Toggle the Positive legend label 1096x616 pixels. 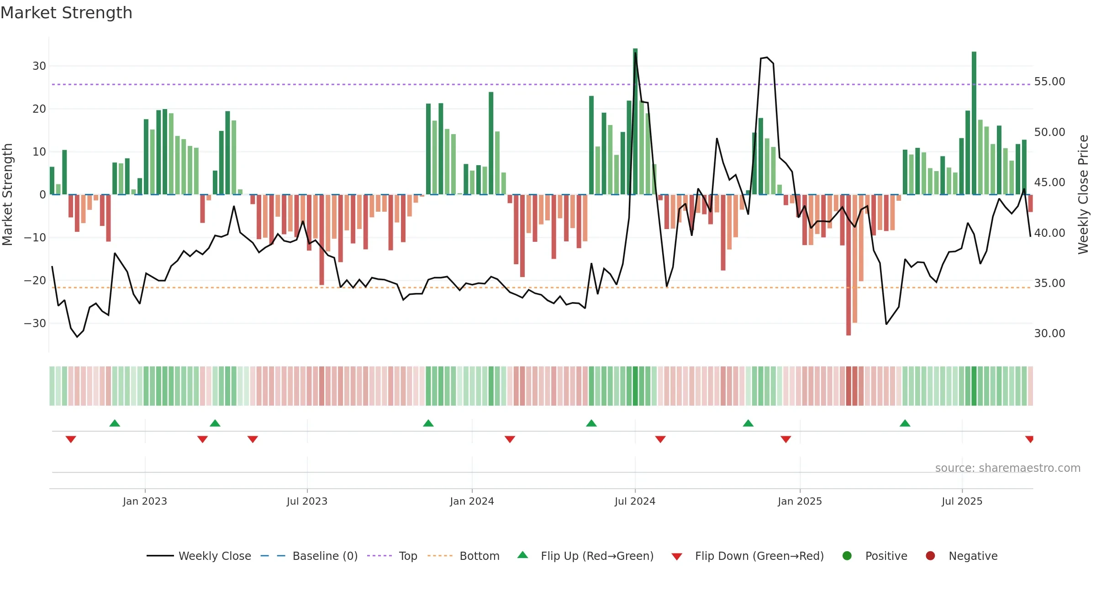886,556
